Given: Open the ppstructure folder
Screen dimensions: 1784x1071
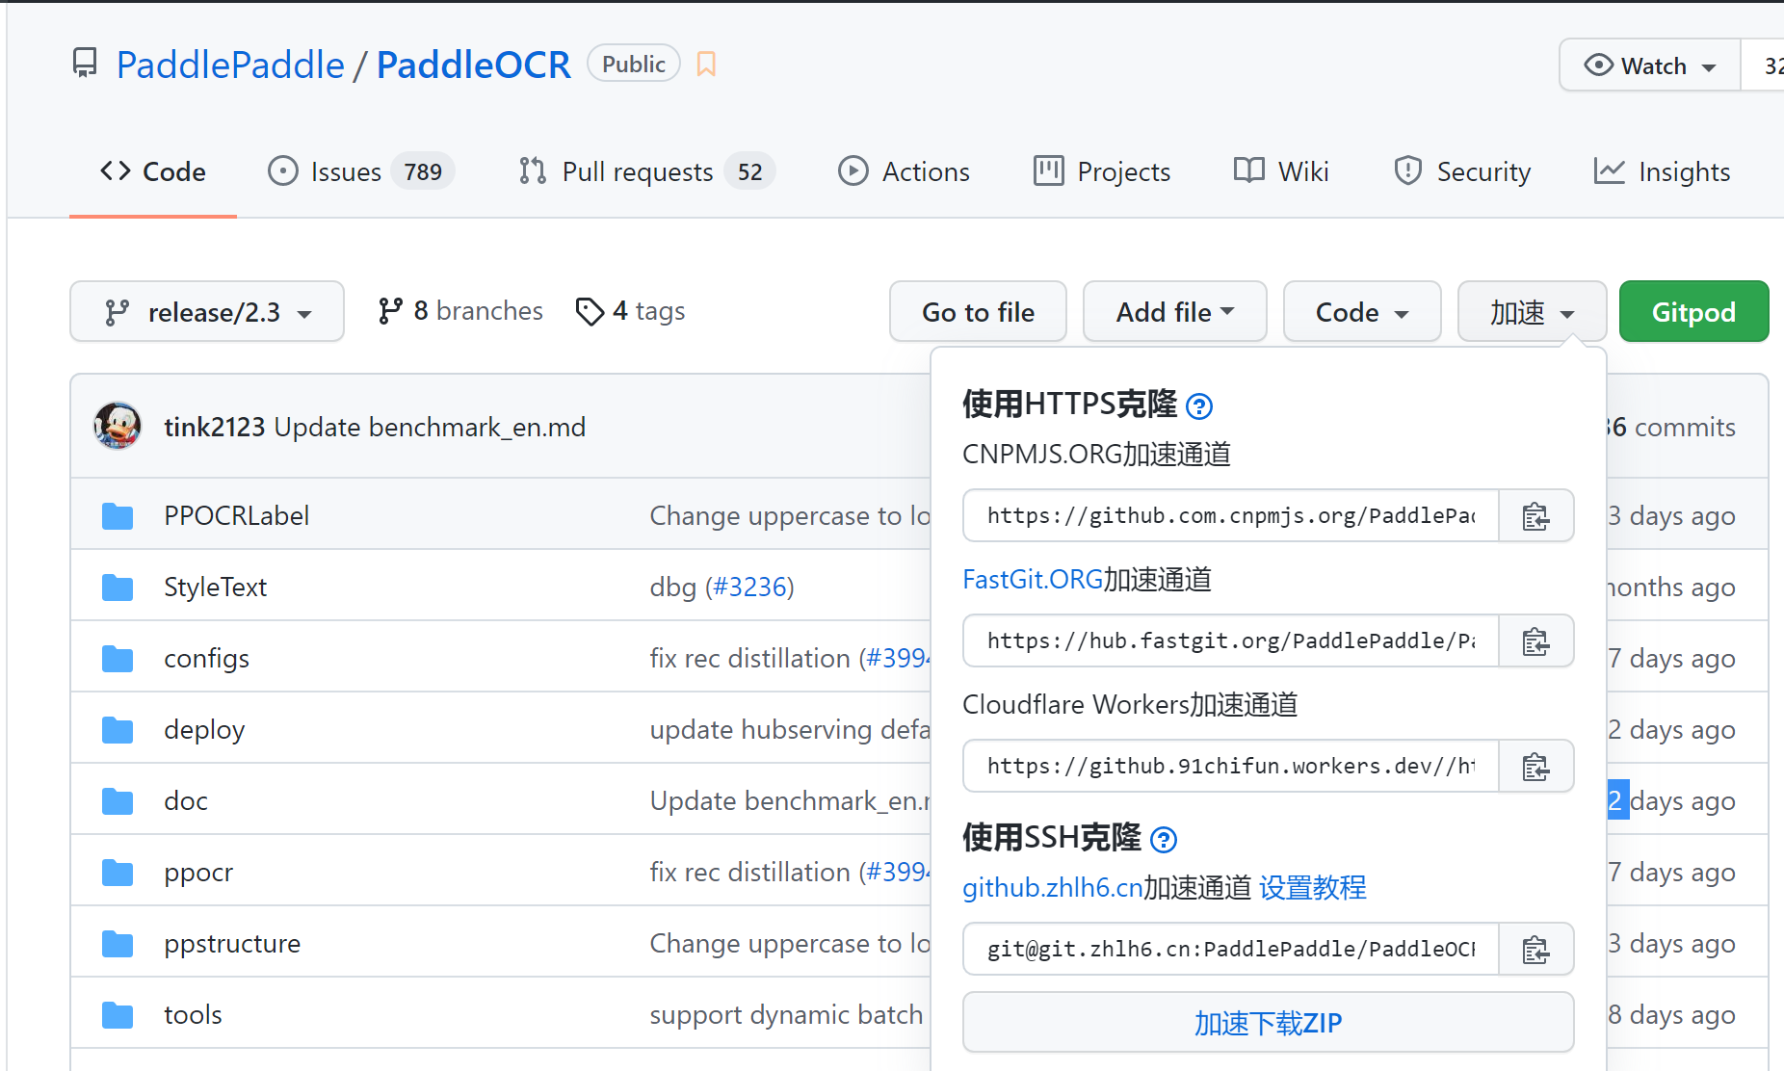Looking at the screenshot, I should (x=232, y=943).
